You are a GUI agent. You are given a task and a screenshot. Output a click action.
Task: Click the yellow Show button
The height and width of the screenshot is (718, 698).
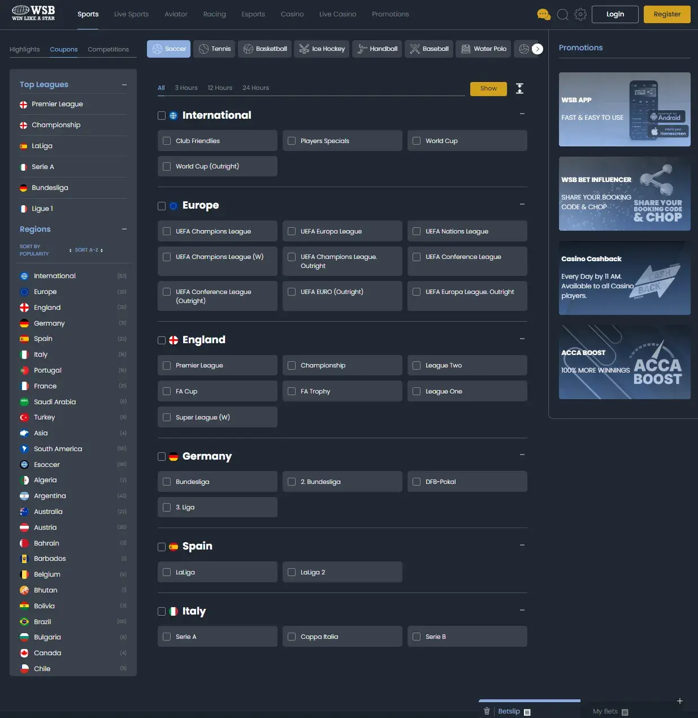pos(488,88)
